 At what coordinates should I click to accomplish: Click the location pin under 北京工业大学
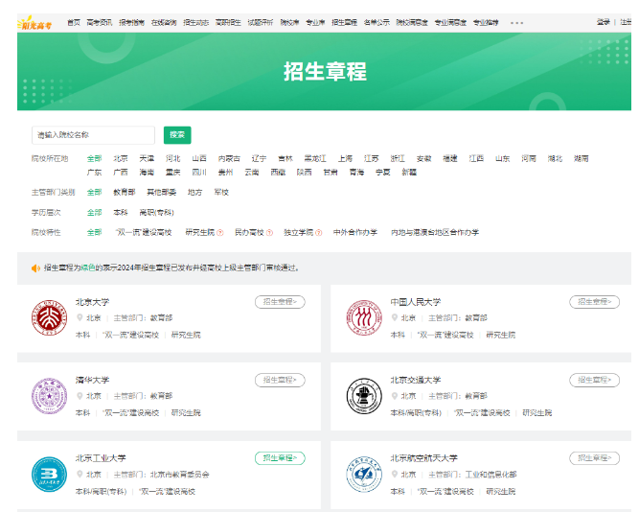tap(80, 474)
